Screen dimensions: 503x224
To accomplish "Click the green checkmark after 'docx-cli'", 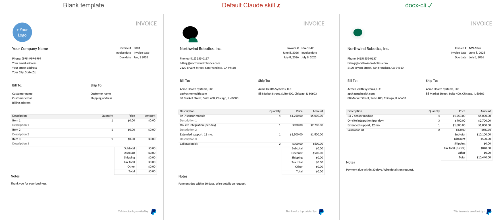I will (430, 5).
